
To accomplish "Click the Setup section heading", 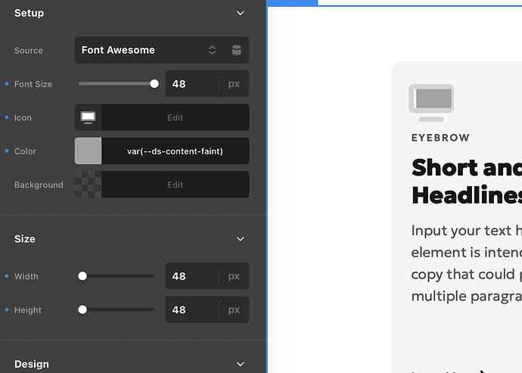I will (30, 14).
